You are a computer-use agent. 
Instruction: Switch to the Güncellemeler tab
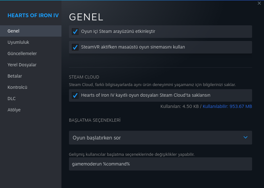point(22,53)
